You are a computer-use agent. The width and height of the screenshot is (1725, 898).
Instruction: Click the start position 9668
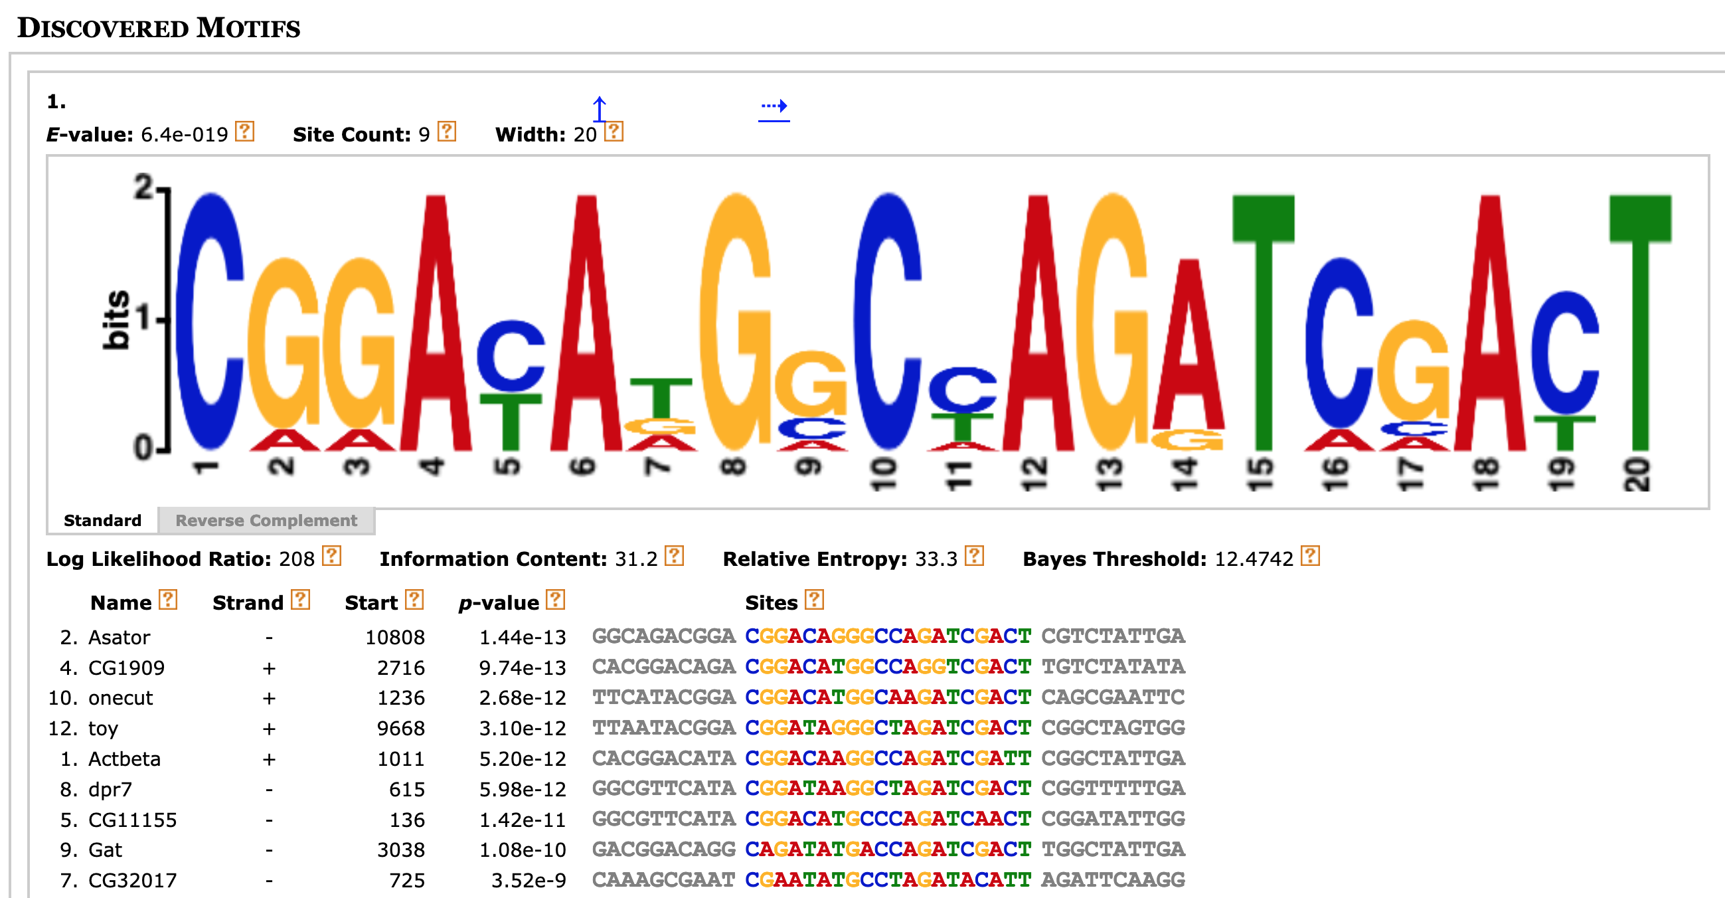coord(401,729)
